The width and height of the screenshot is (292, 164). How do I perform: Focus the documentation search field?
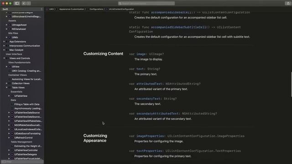point(146,3)
